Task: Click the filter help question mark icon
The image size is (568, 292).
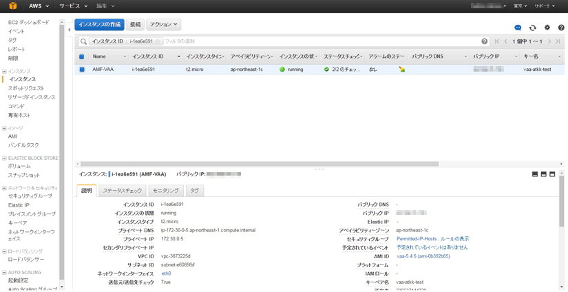Action: click(485, 41)
